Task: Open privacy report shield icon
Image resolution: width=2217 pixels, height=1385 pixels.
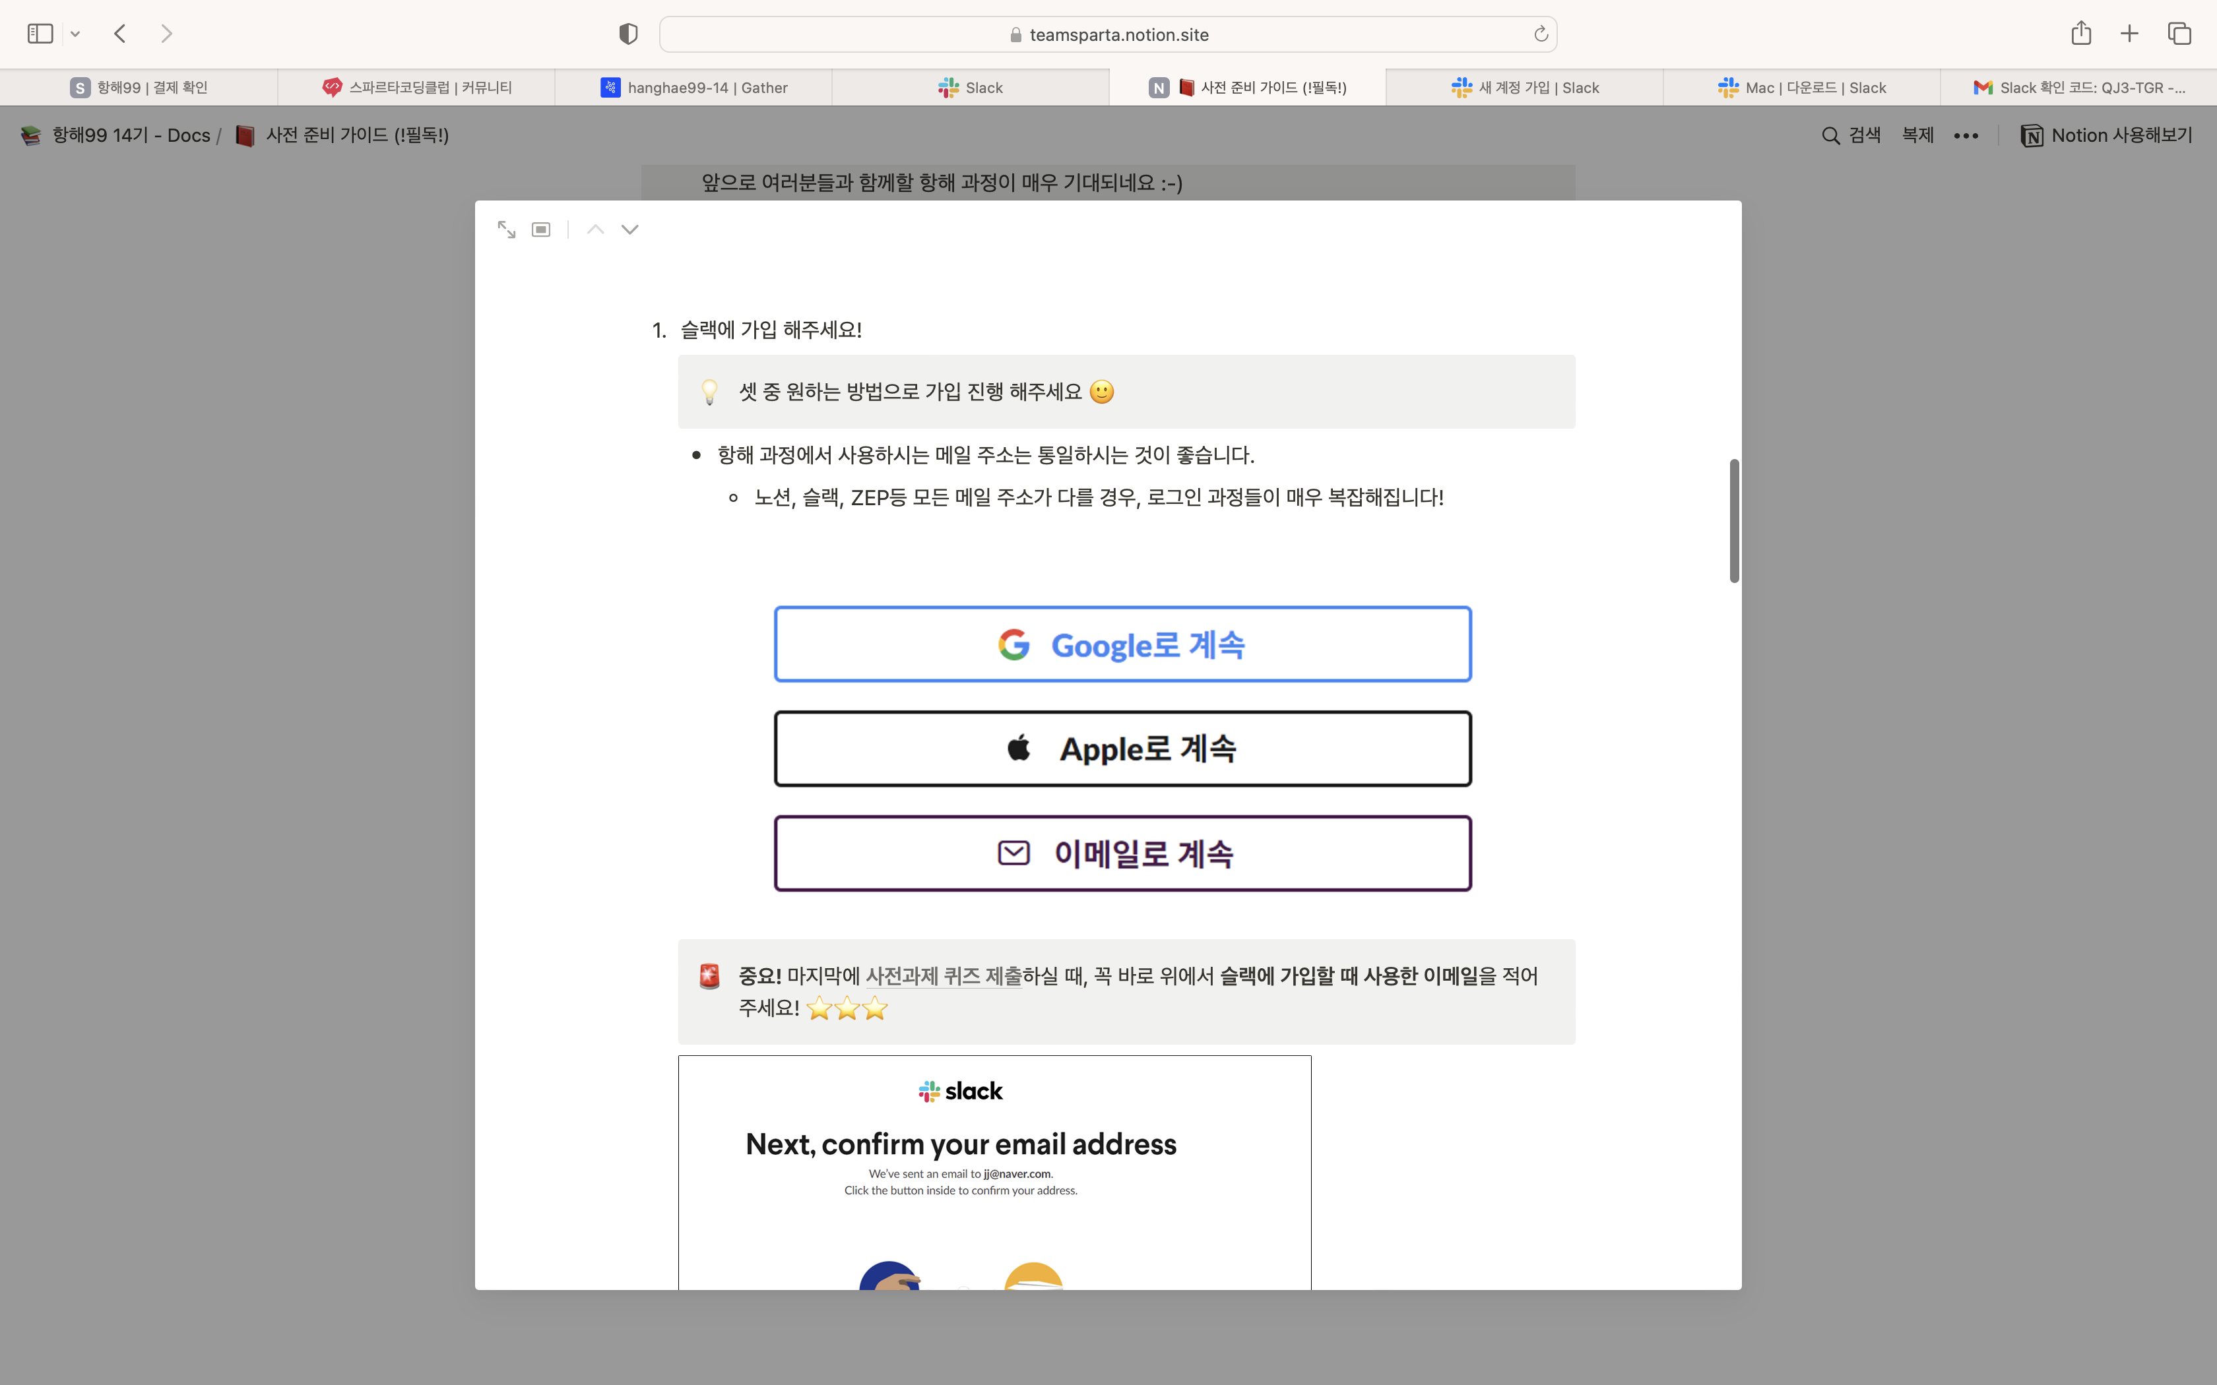Action: click(x=628, y=34)
